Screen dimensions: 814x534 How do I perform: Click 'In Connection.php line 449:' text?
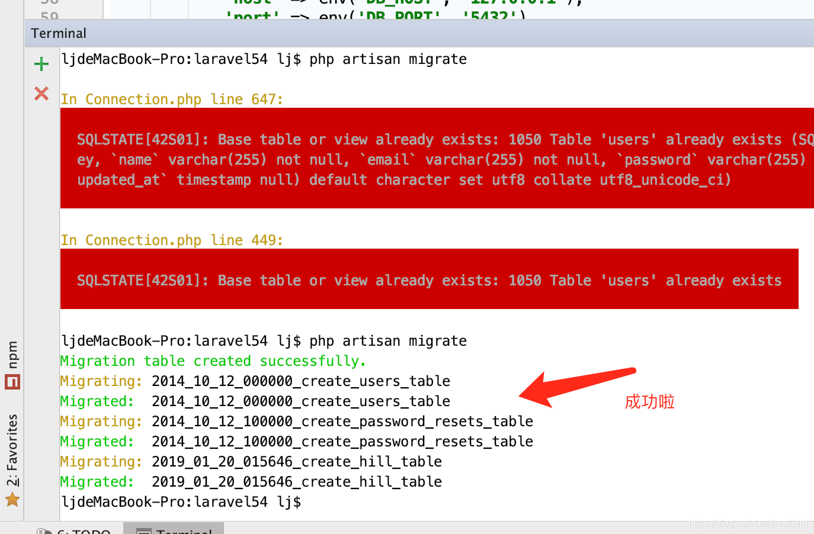coord(172,240)
